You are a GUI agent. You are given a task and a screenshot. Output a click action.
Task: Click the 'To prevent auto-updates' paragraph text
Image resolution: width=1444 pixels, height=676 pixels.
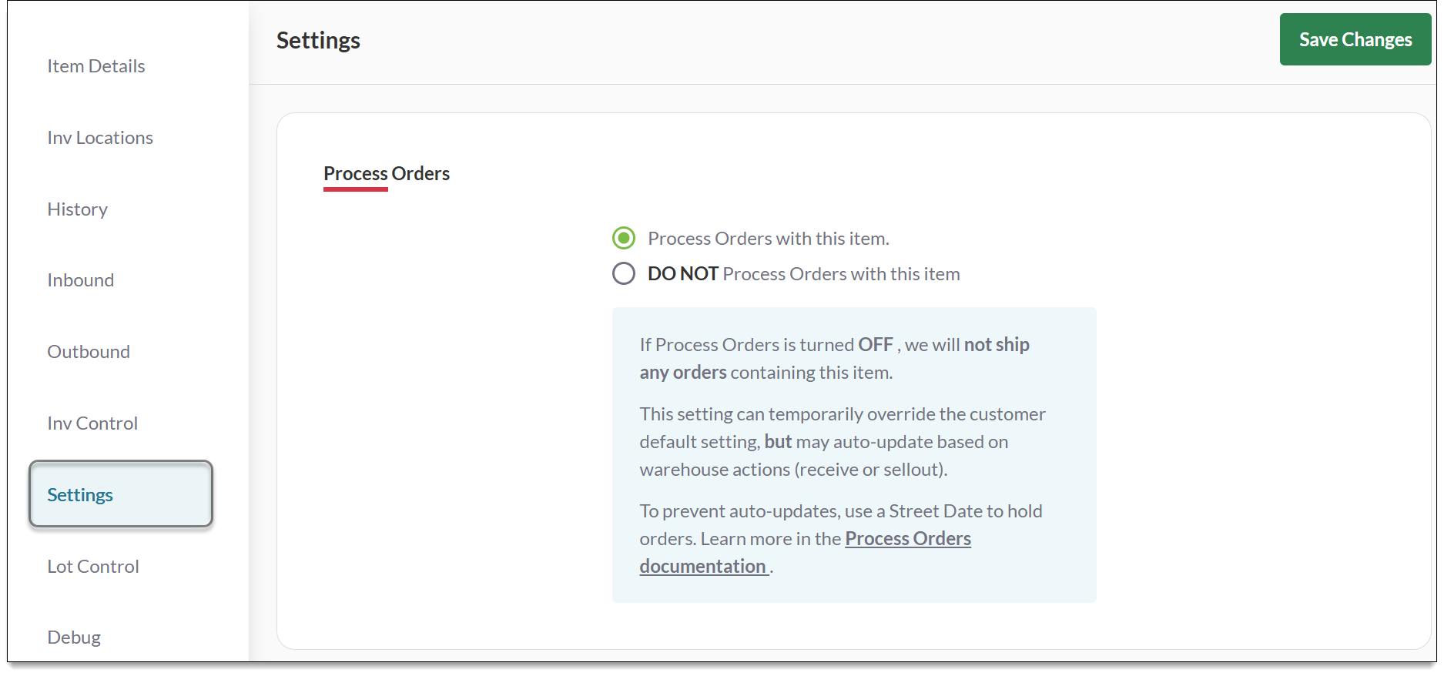840,511
